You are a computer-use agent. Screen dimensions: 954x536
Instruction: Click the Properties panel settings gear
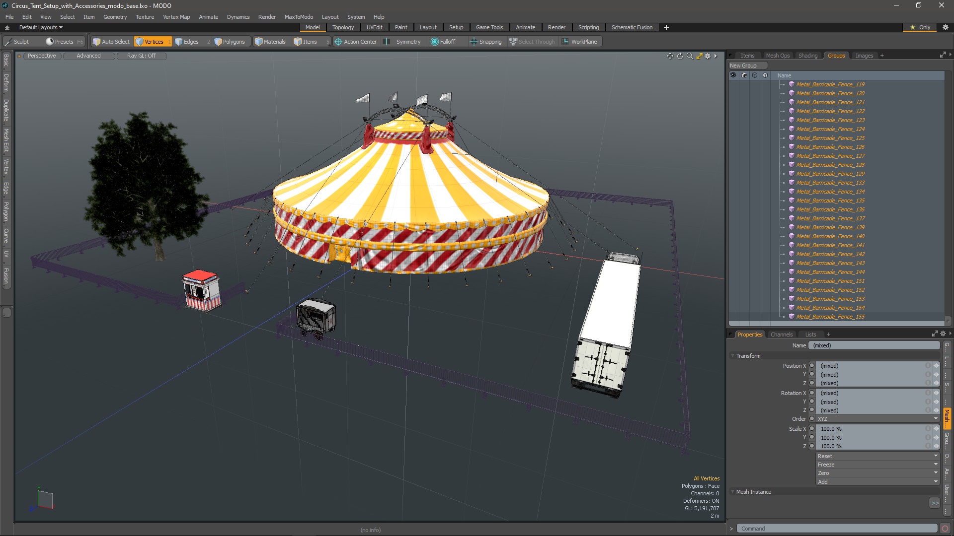coord(943,334)
